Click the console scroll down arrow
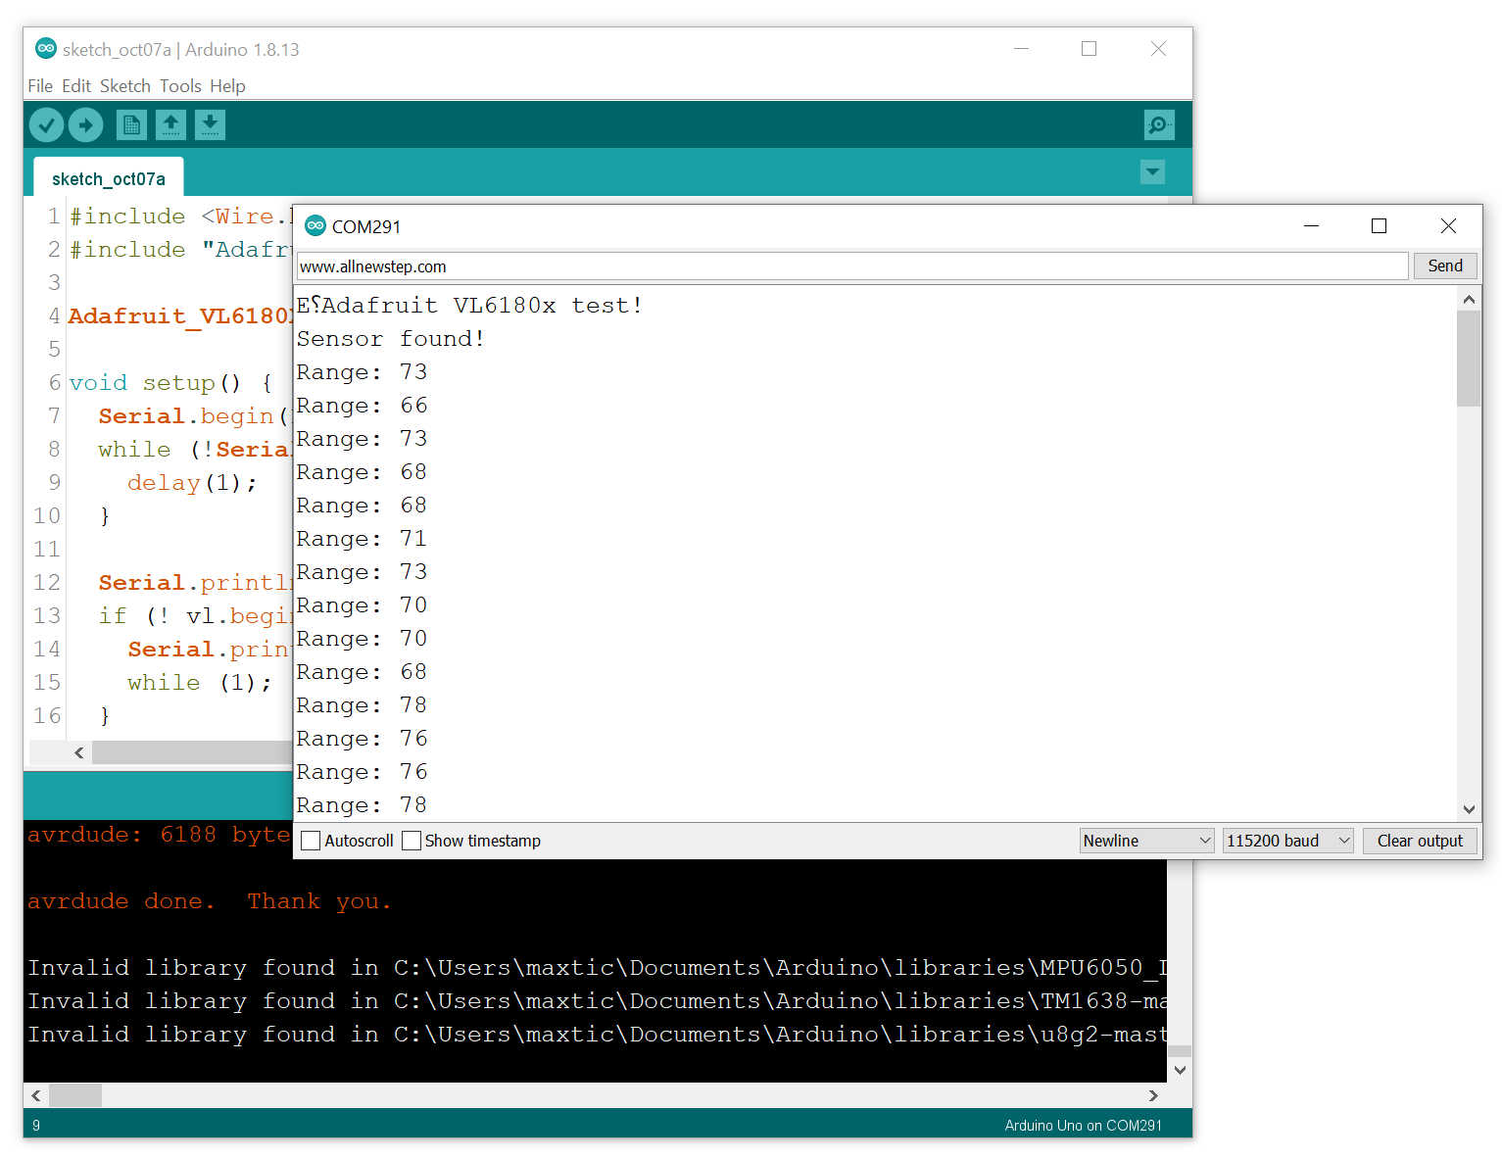The image size is (1502, 1159). coord(1180,1070)
